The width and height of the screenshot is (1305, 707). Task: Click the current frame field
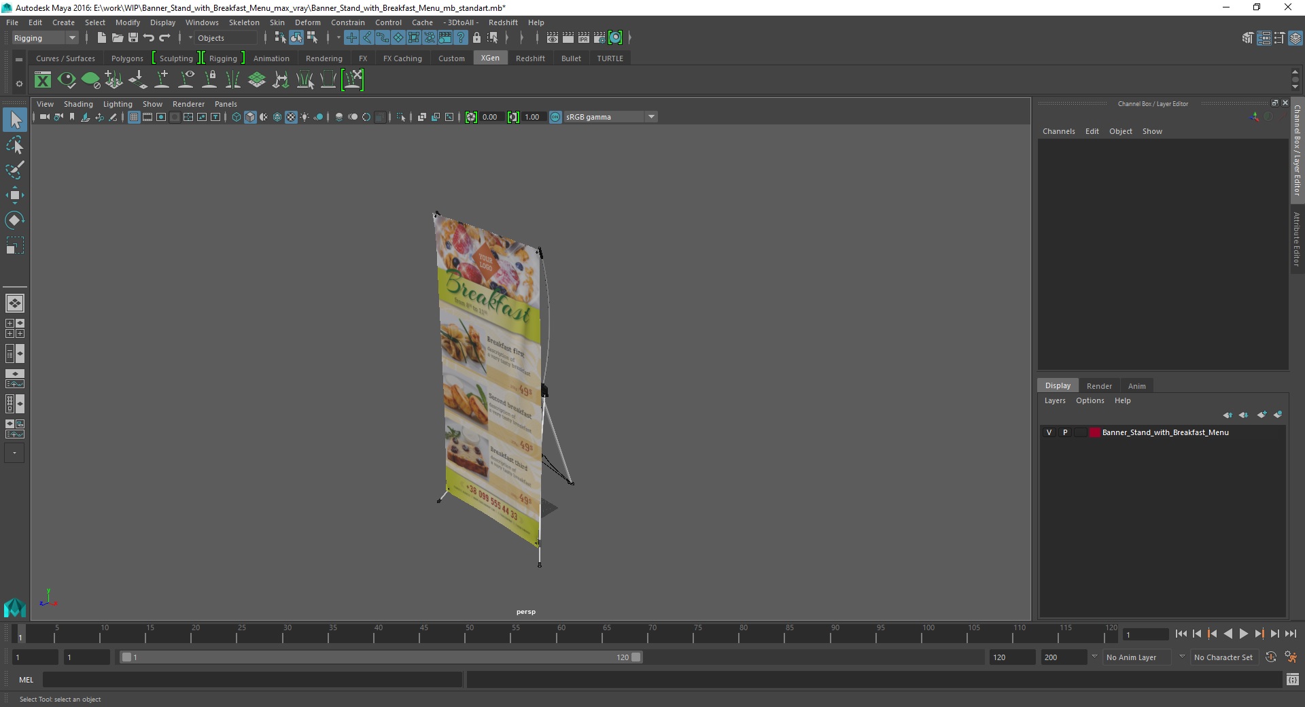pos(1147,634)
